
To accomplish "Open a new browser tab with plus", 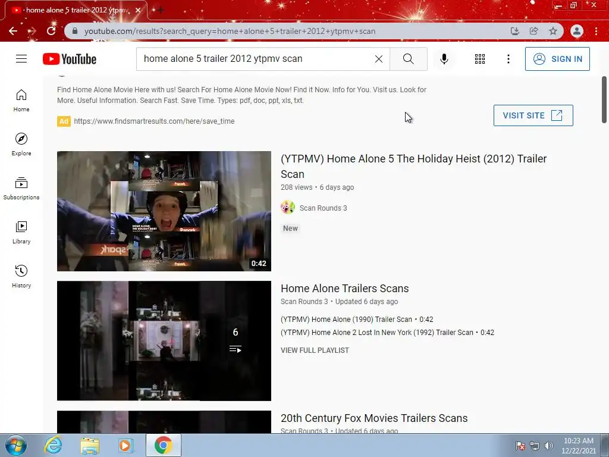I will point(161,11).
